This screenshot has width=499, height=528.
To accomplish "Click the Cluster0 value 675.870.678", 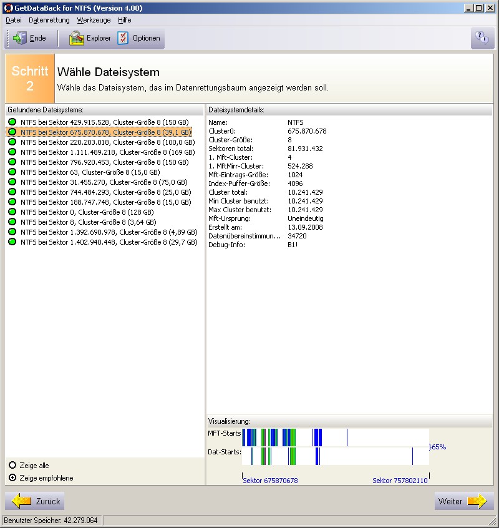I will (307, 131).
